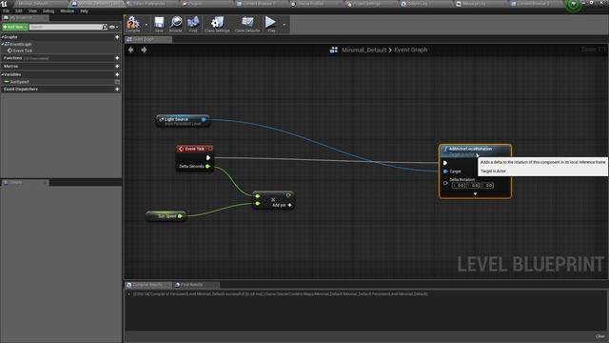Open Class Defaults from the toolbar
This screenshot has height=343, width=609.
pos(247,24)
